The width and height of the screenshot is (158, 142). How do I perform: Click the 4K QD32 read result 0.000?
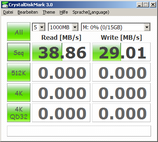(x=61, y=113)
